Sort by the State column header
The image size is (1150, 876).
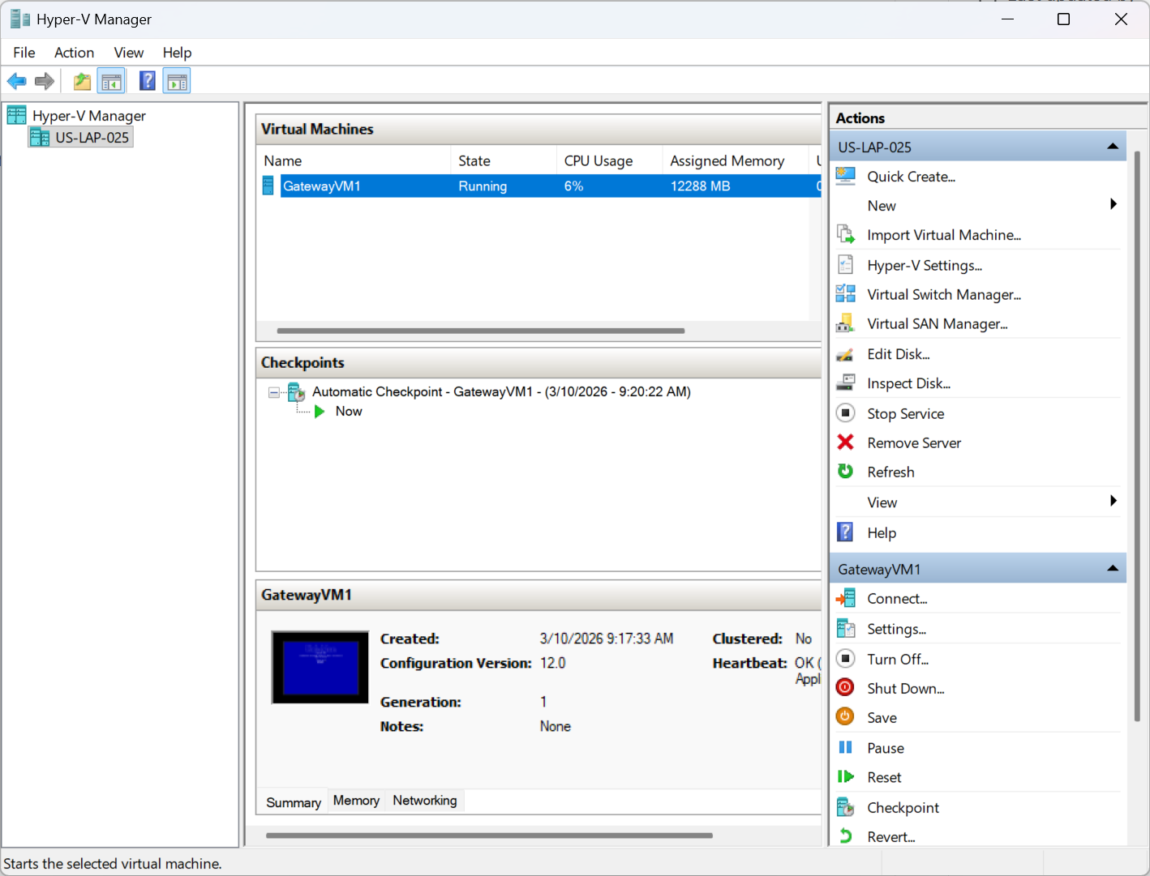click(504, 160)
